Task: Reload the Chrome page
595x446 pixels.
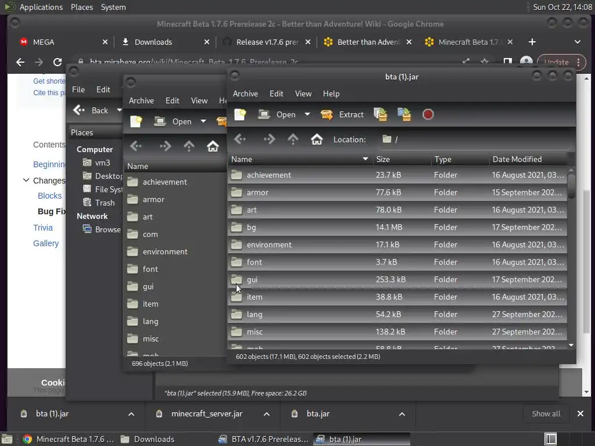Action: tap(58, 62)
